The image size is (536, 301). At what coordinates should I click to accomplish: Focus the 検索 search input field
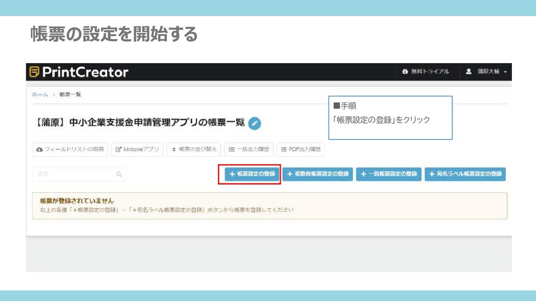80,174
